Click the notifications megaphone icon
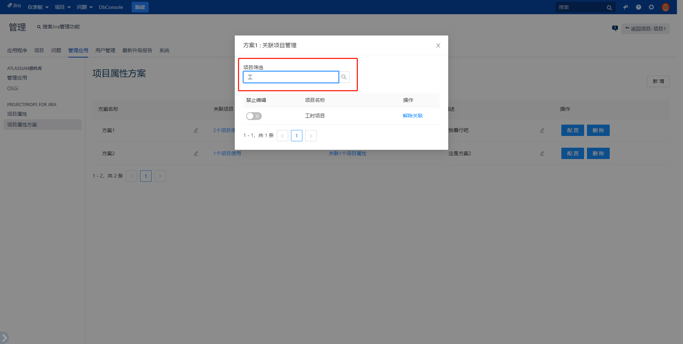Viewport: 683px width, 344px height. point(626,7)
